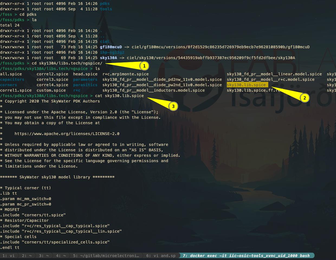The image size is (336, 260).
Task: Open tmux window 5 gitlab microelectronics
Action: [x=106, y=256]
